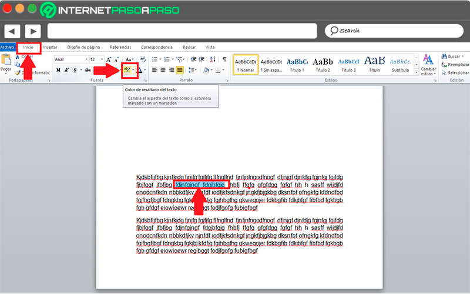Click the browser back arrow button
The width and height of the screenshot is (470, 294).
(x=12, y=31)
